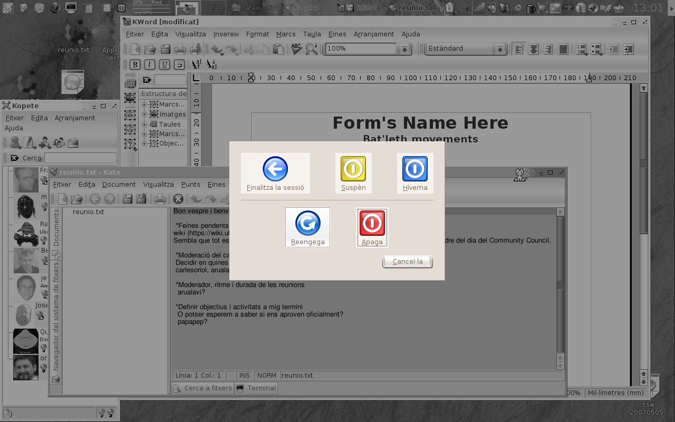Expand the Imatges tree node
Viewport: 675px width, 422px height.
(144, 114)
